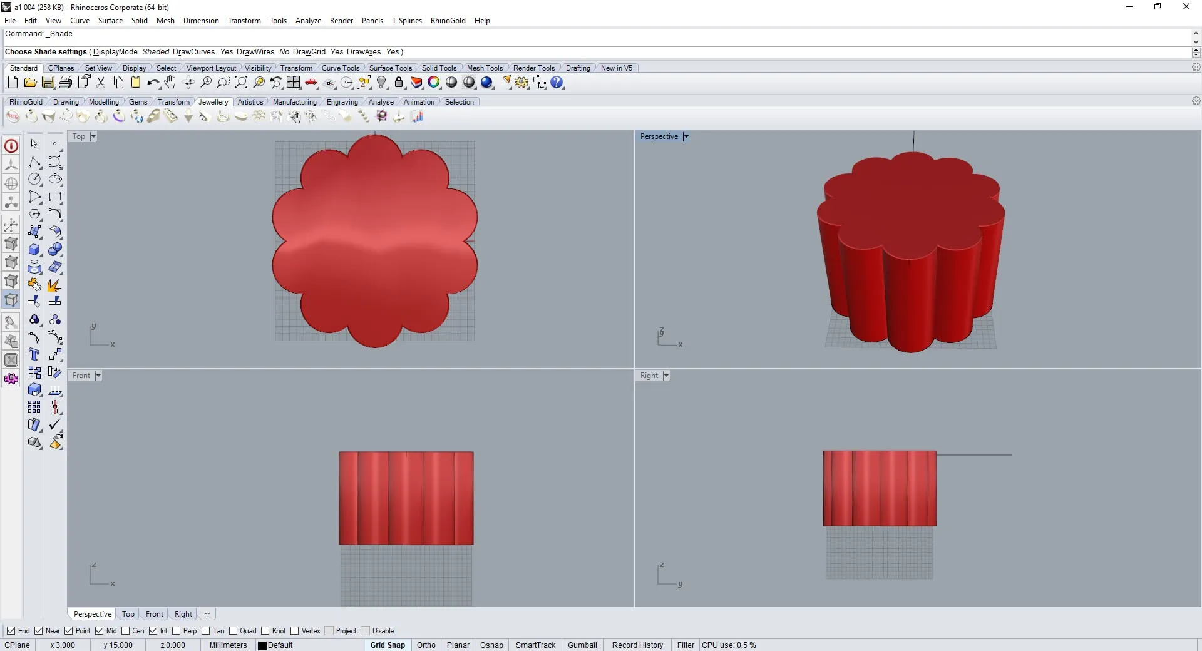Image resolution: width=1202 pixels, height=651 pixels.
Task: Click the Cut scissors icon
Action: [100, 82]
